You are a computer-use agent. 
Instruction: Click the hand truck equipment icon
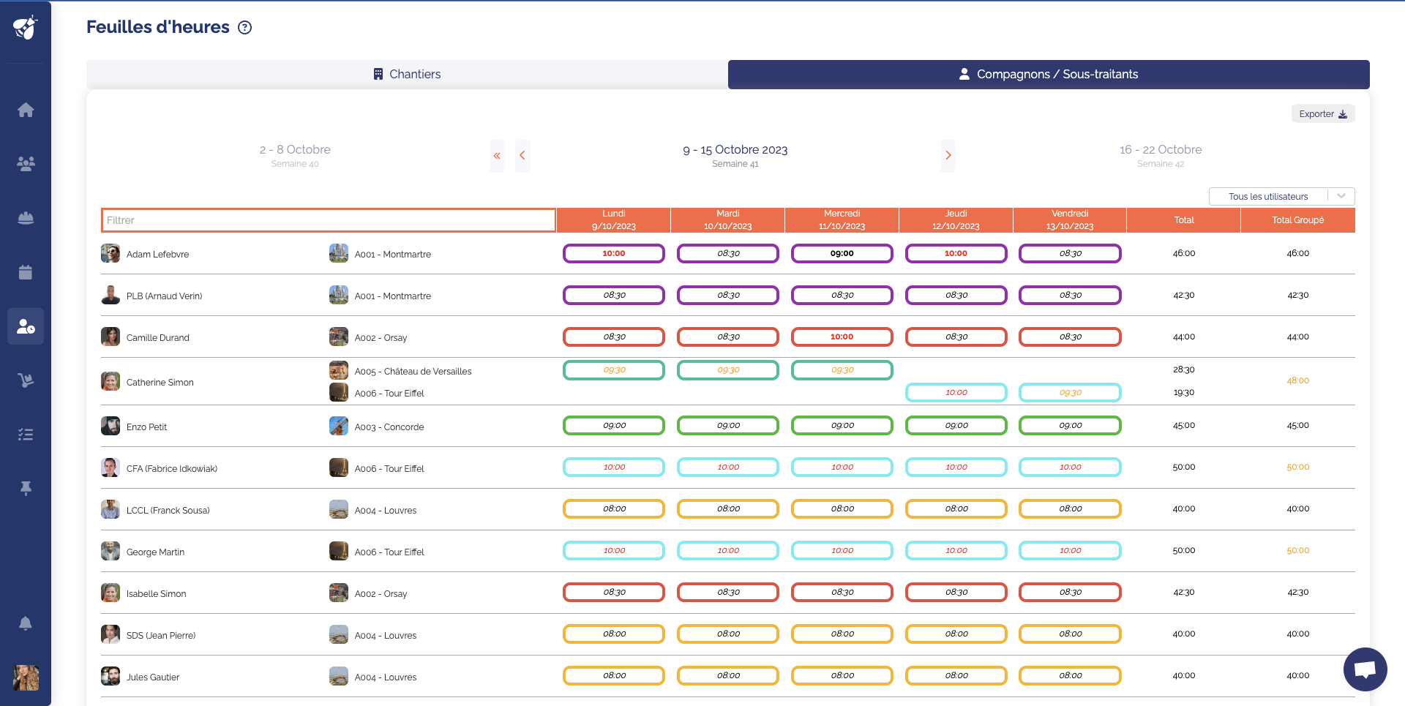tap(26, 380)
